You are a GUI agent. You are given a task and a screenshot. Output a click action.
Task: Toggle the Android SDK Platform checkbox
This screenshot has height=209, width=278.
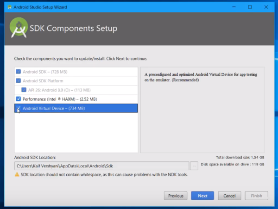pyautogui.click(x=19, y=80)
